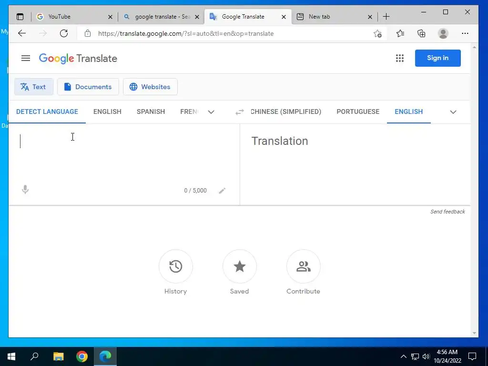
Task: Switch to Text translation mode
Action: click(34, 87)
